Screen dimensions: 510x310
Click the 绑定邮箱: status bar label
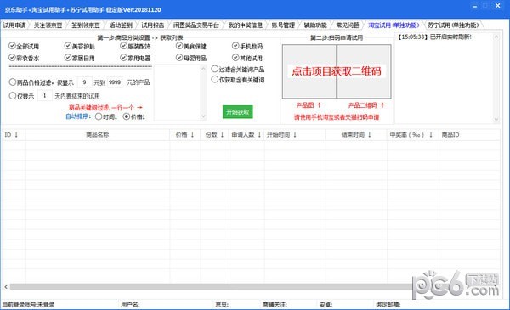click(x=388, y=304)
